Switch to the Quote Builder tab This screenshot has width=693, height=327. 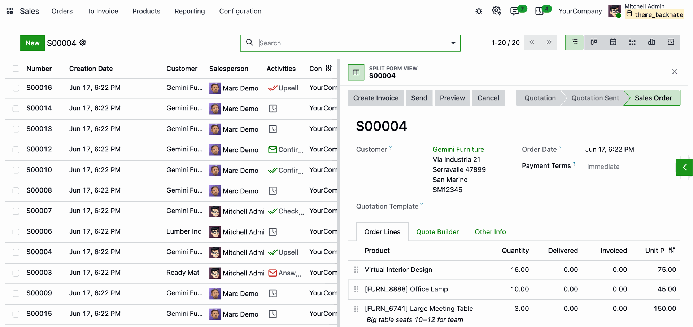437,232
